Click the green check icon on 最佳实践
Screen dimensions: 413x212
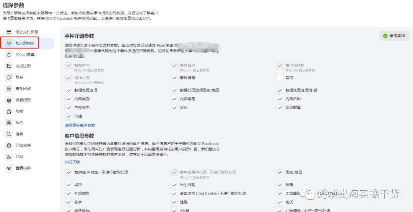(x=385, y=36)
